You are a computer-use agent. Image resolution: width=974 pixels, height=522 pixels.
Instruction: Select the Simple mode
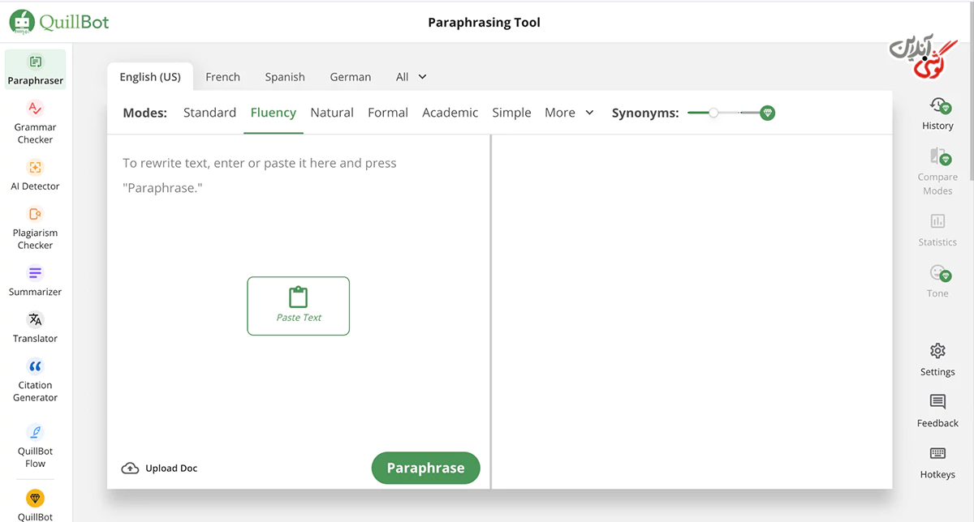pos(511,113)
